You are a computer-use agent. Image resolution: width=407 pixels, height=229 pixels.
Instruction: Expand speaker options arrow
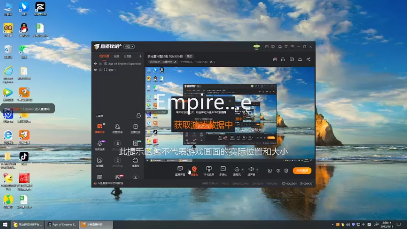pyautogui.click(x=257, y=170)
